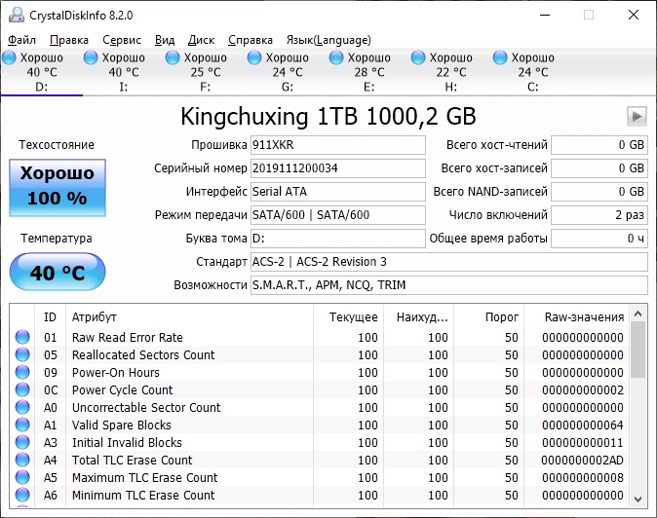Click the Raw-значения column header
The image size is (657, 518).
(576, 317)
